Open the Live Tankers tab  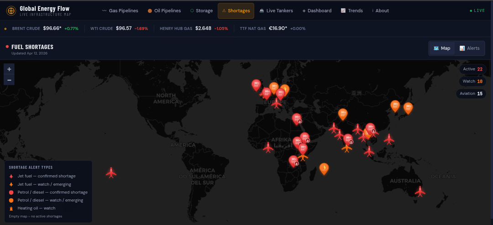(x=276, y=11)
